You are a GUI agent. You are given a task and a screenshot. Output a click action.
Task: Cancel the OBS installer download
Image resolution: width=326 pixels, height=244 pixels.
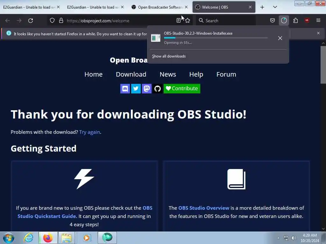click(x=280, y=38)
